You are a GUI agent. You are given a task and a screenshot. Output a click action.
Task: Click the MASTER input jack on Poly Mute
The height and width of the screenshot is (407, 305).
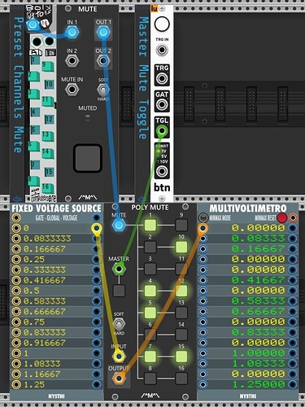[119, 269]
